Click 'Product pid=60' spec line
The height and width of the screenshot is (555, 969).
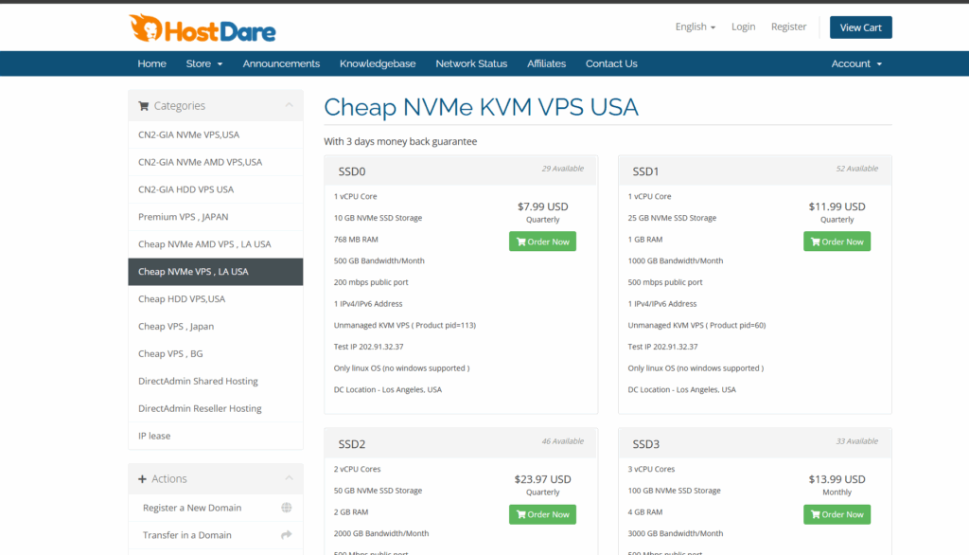click(697, 326)
